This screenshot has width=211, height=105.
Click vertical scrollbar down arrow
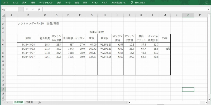click(x=209, y=100)
